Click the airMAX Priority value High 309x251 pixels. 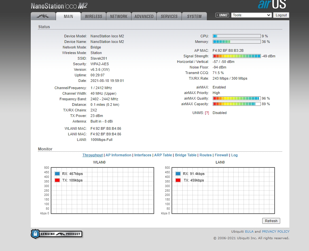click(x=216, y=93)
